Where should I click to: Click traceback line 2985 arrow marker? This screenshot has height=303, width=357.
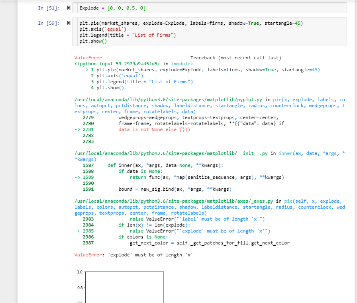[x=78, y=231]
